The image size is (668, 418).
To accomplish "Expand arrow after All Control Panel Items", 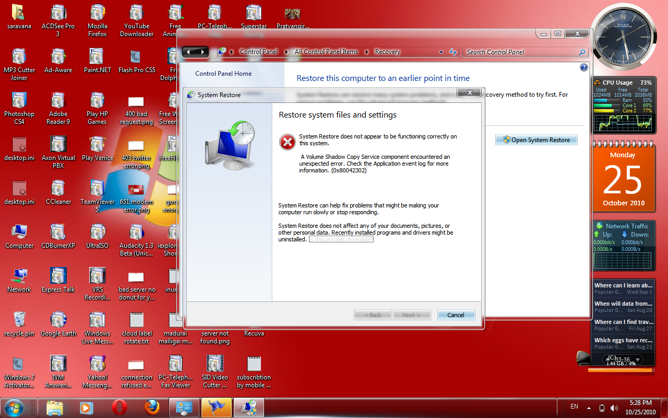I will coord(367,52).
